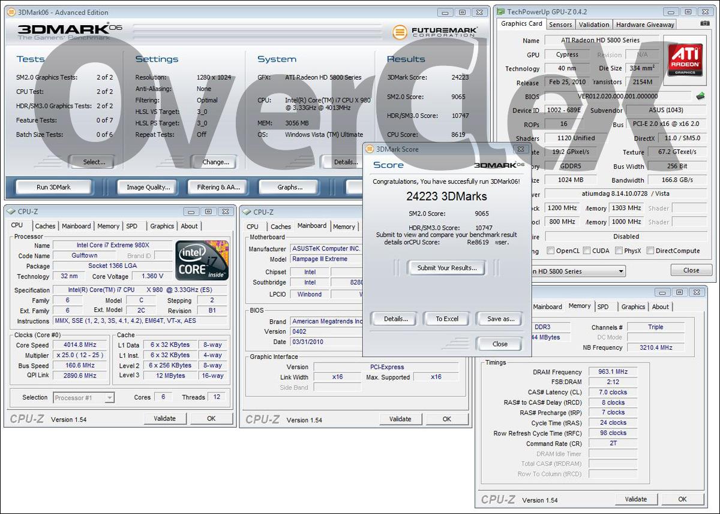
Task: Click the 3DMark06 logo in the Score dialog
Action: point(499,165)
